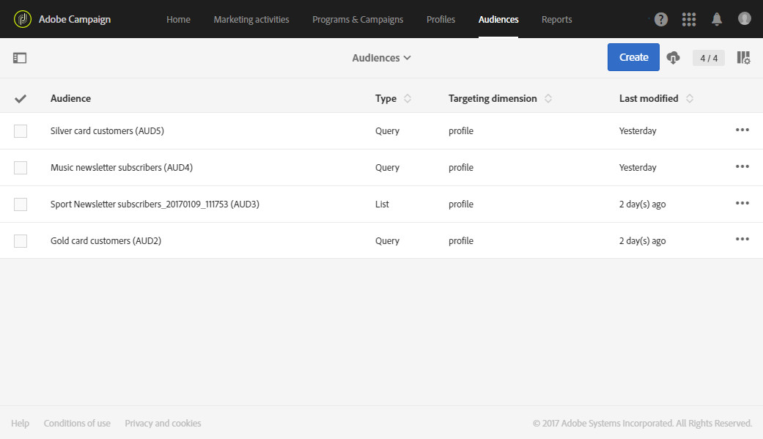Check the Music newsletter subscribers row
This screenshot has height=439, width=763.
click(21, 168)
